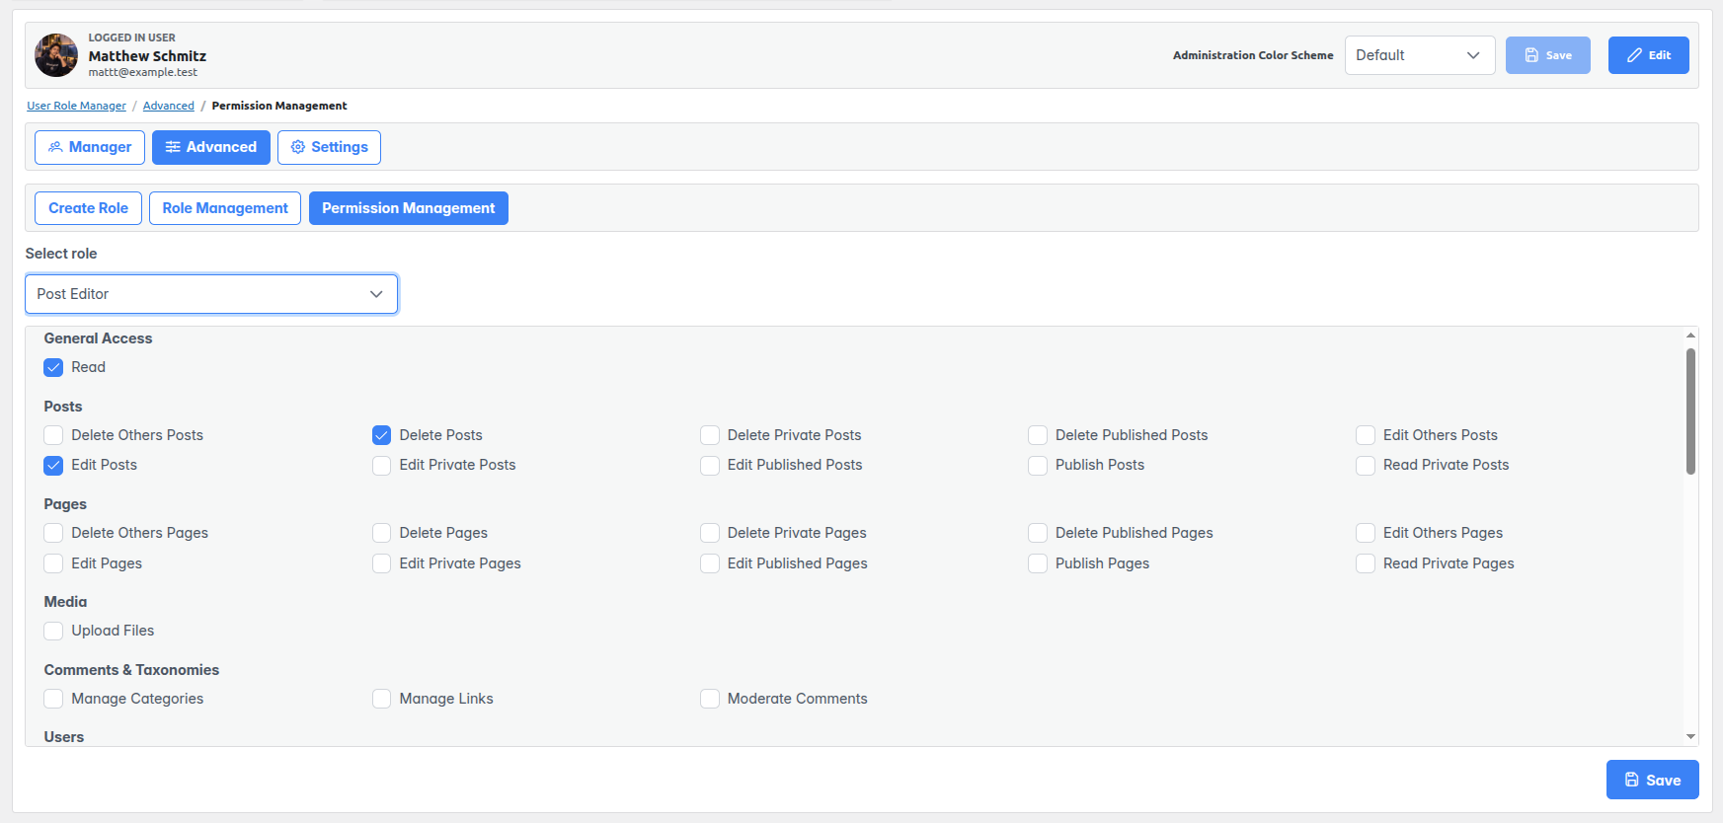Enable Delete Others Posts permission
1723x823 pixels.
pos(53,435)
